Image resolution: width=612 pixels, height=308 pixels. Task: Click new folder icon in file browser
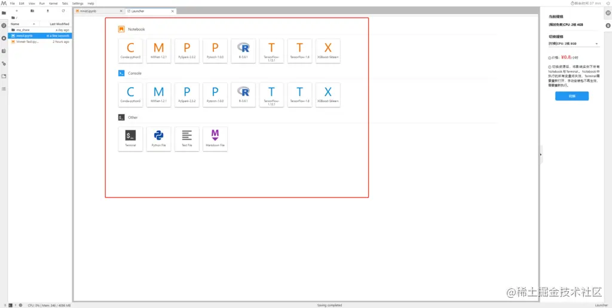pyautogui.click(x=32, y=11)
